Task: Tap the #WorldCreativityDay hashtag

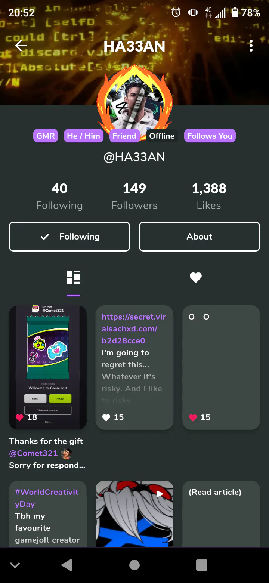Action: point(47,498)
